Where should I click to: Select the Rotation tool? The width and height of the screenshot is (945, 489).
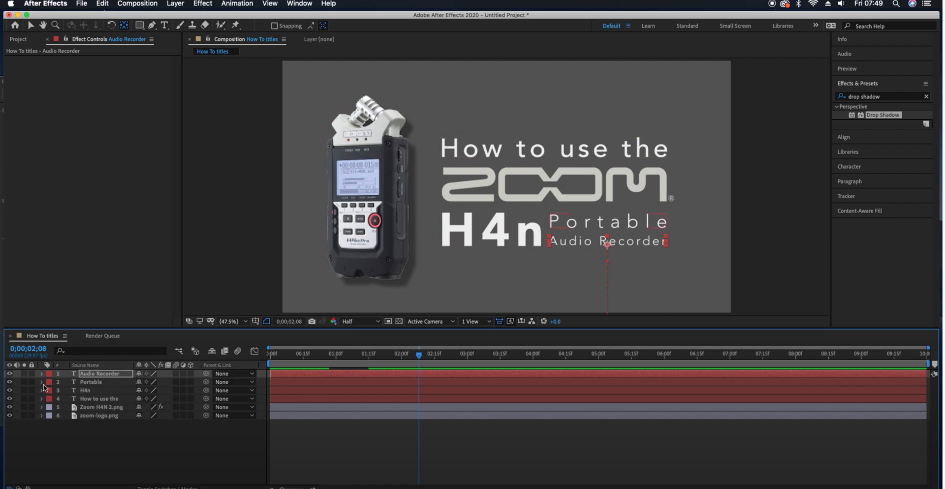(111, 25)
